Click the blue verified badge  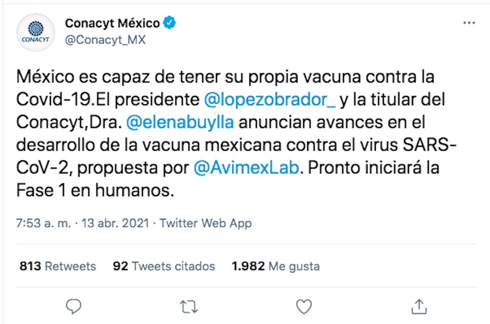coord(169,23)
